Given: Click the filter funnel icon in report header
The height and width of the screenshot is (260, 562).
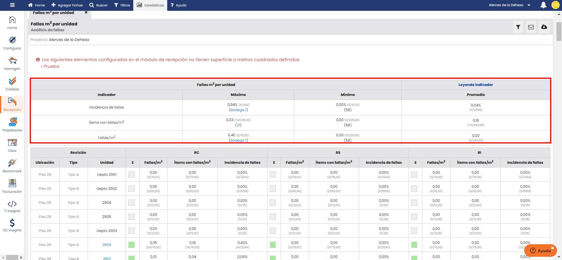Looking at the screenshot, I should [518, 27].
